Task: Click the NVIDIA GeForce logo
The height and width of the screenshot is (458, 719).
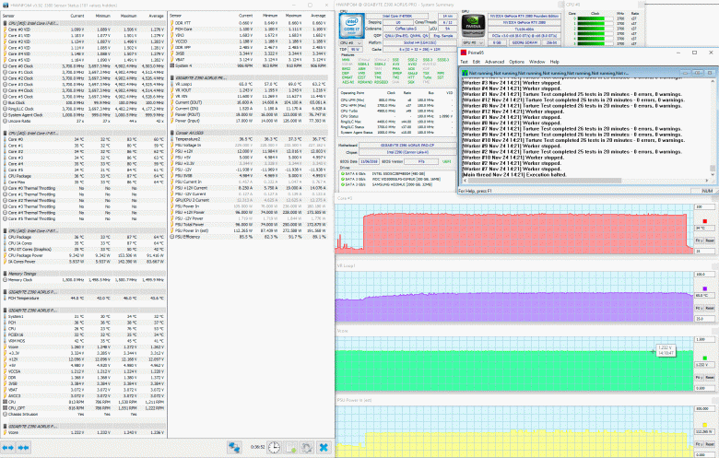Action: pos(475,23)
